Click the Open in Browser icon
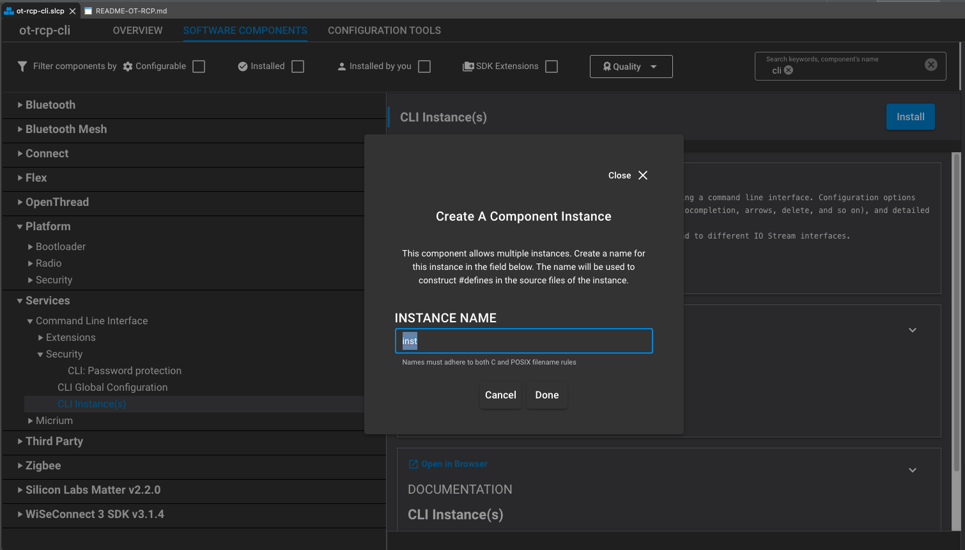This screenshot has height=550, width=965. point(413,464)
